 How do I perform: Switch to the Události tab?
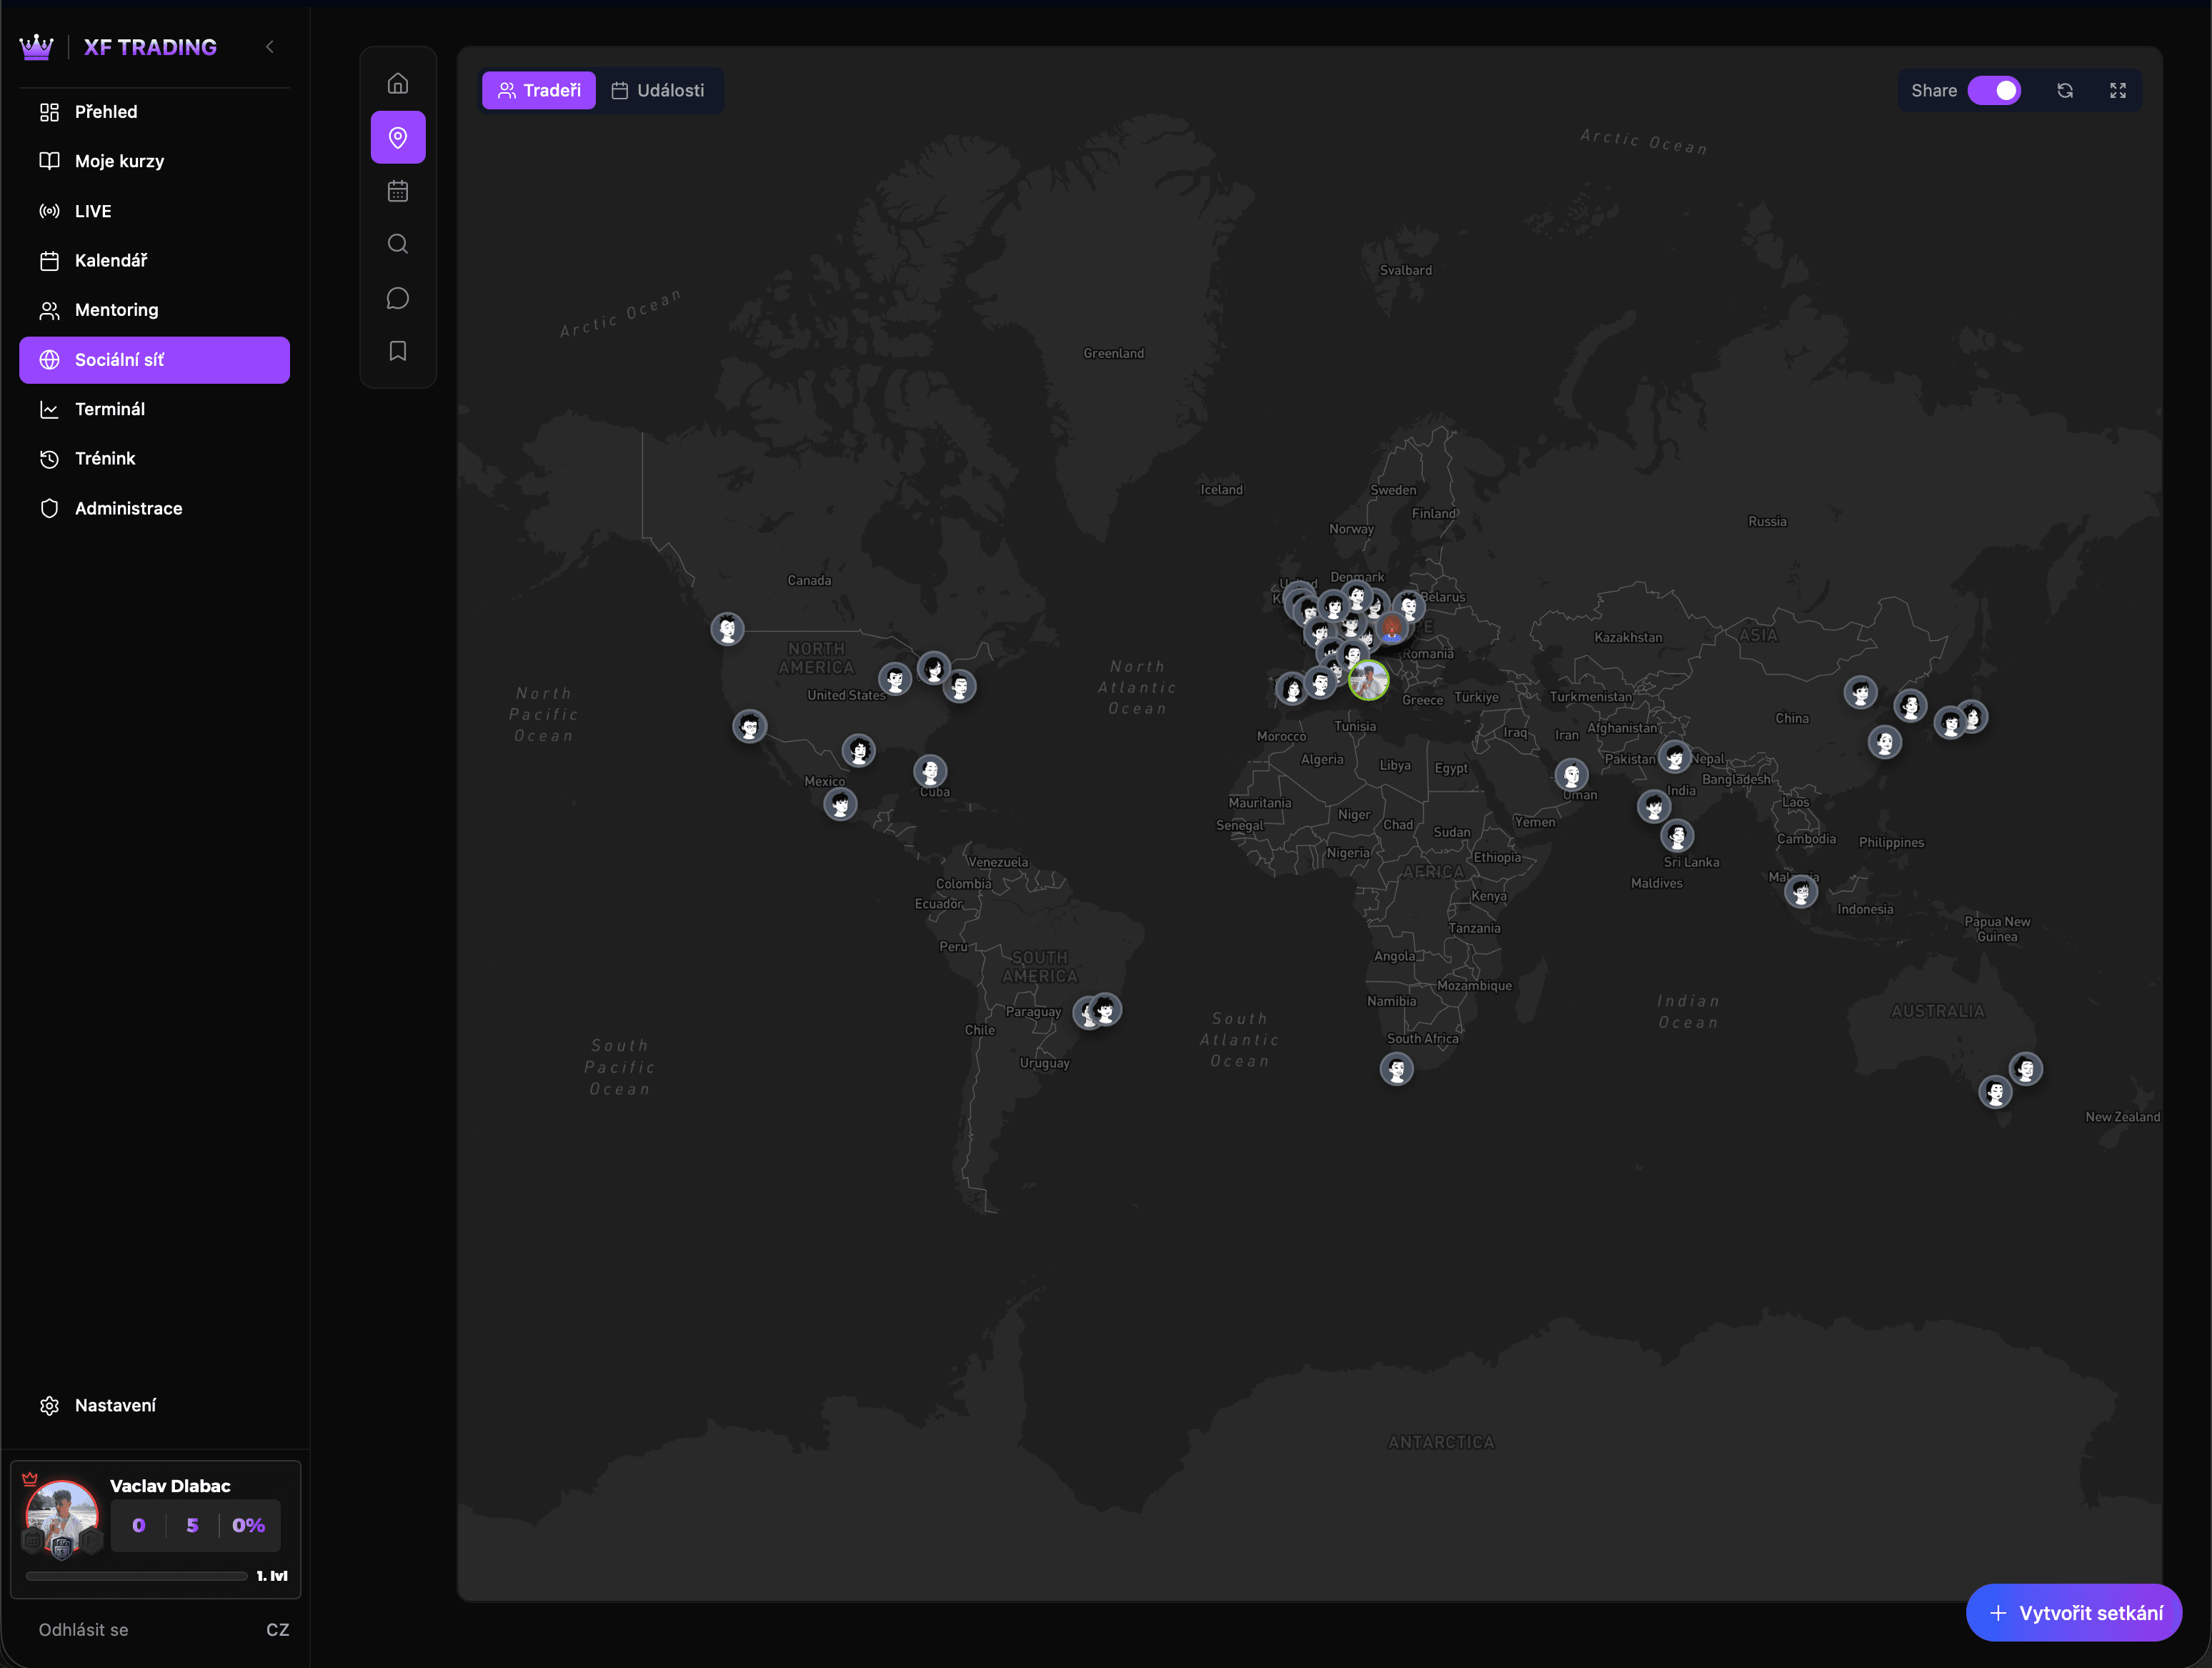tap(658, 91)
